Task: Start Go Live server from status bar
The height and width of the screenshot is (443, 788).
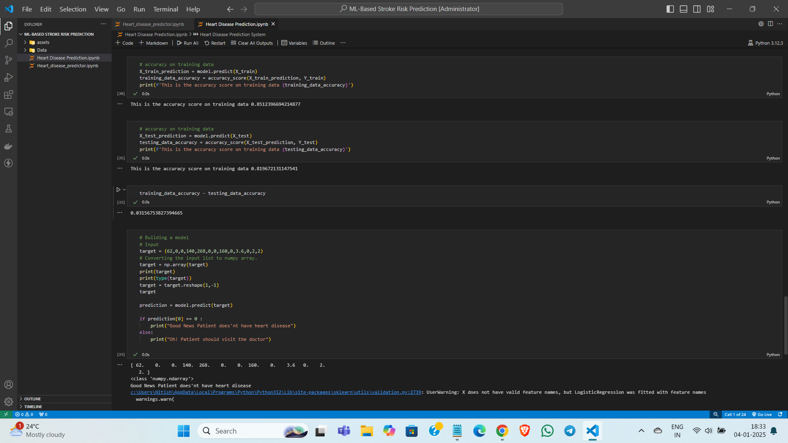Action: point(762,415)
